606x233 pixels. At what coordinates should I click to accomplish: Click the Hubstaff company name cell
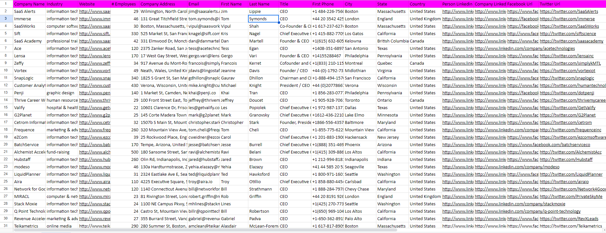(x=29, y=159)
